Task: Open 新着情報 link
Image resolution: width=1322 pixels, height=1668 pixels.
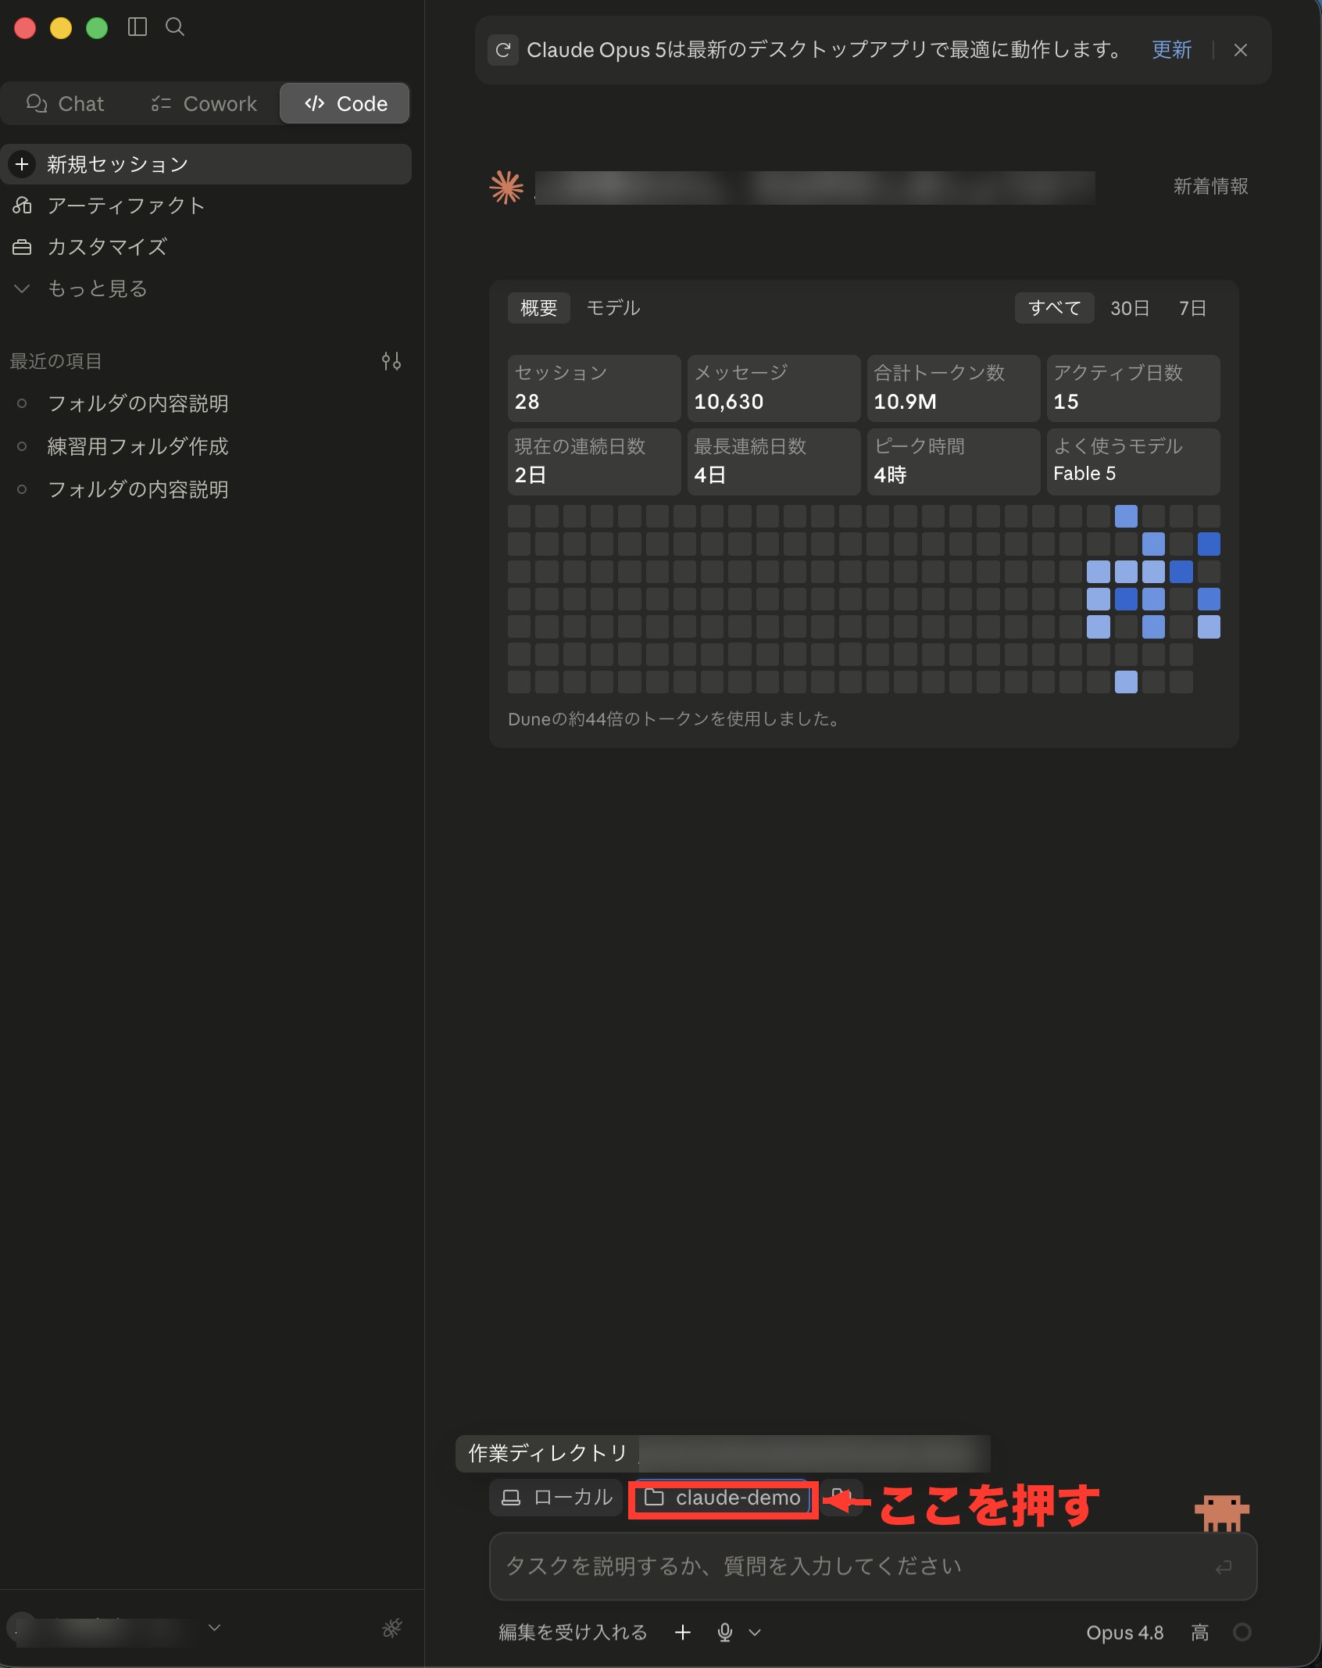Action: coord(1210,187)
